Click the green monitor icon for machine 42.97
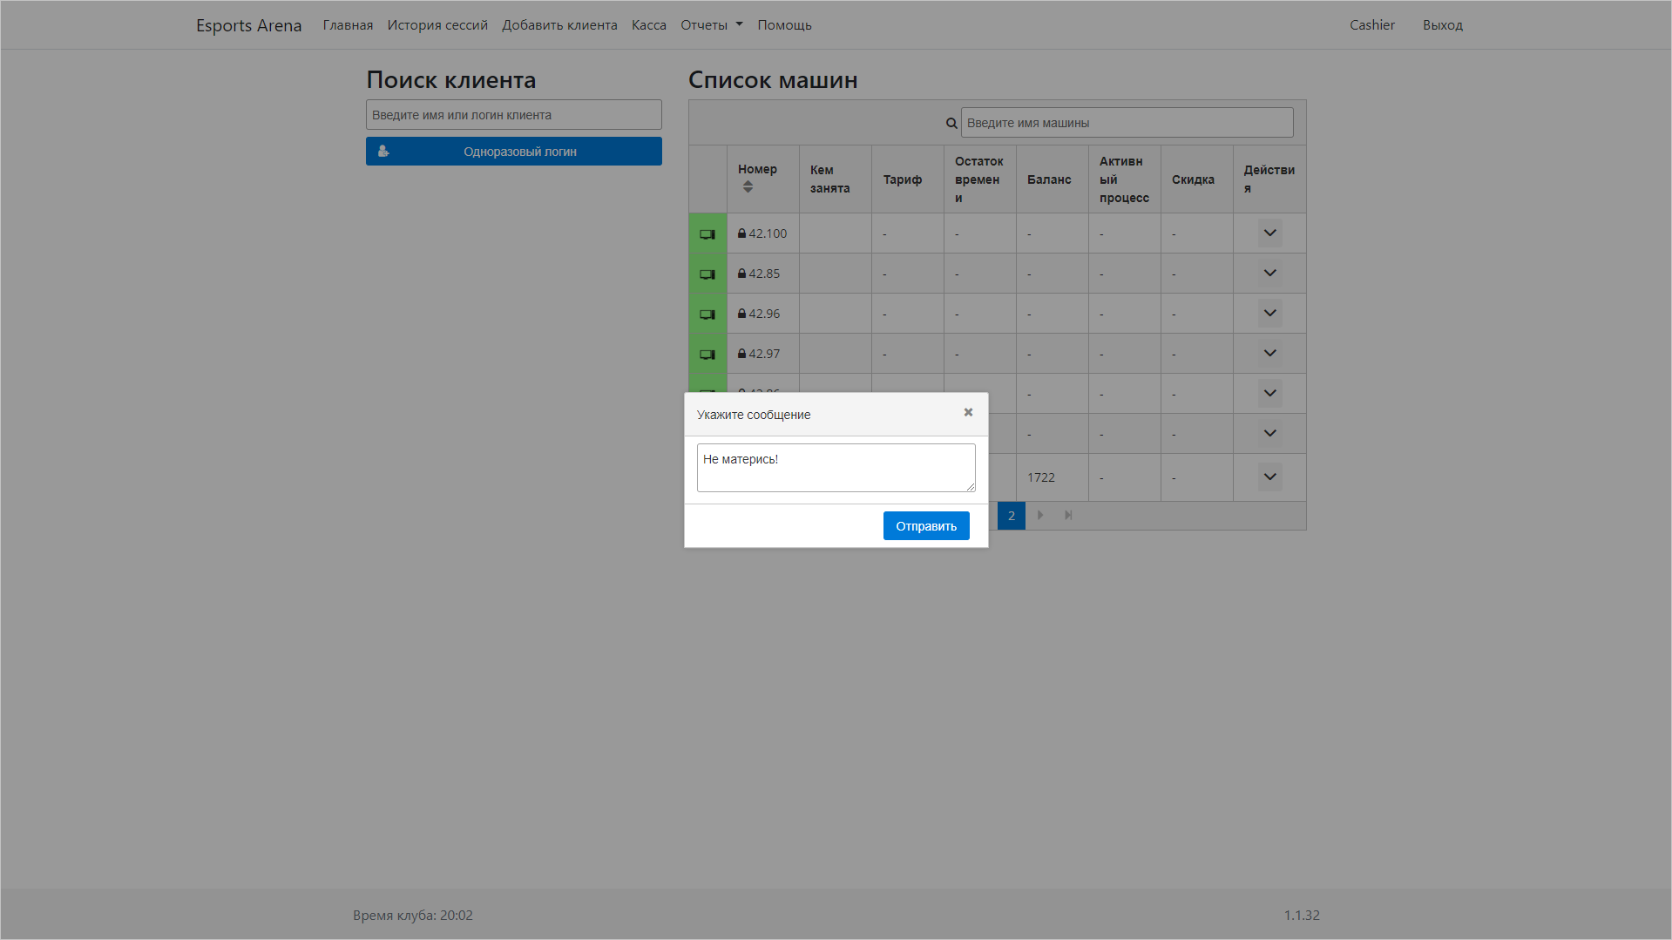The height and width of the screenshot is (940, 1672). coord(707,355)
